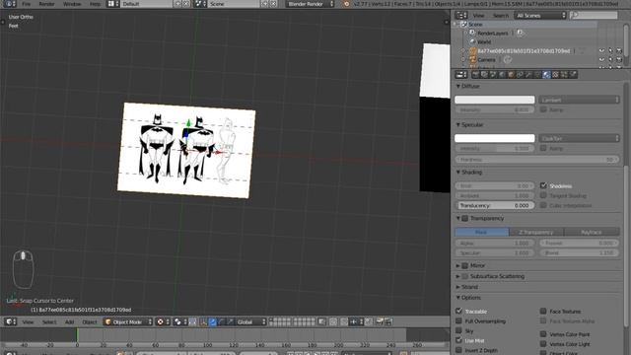Collapse the Specular panel

pyautogui.click(x=457, y=125)
